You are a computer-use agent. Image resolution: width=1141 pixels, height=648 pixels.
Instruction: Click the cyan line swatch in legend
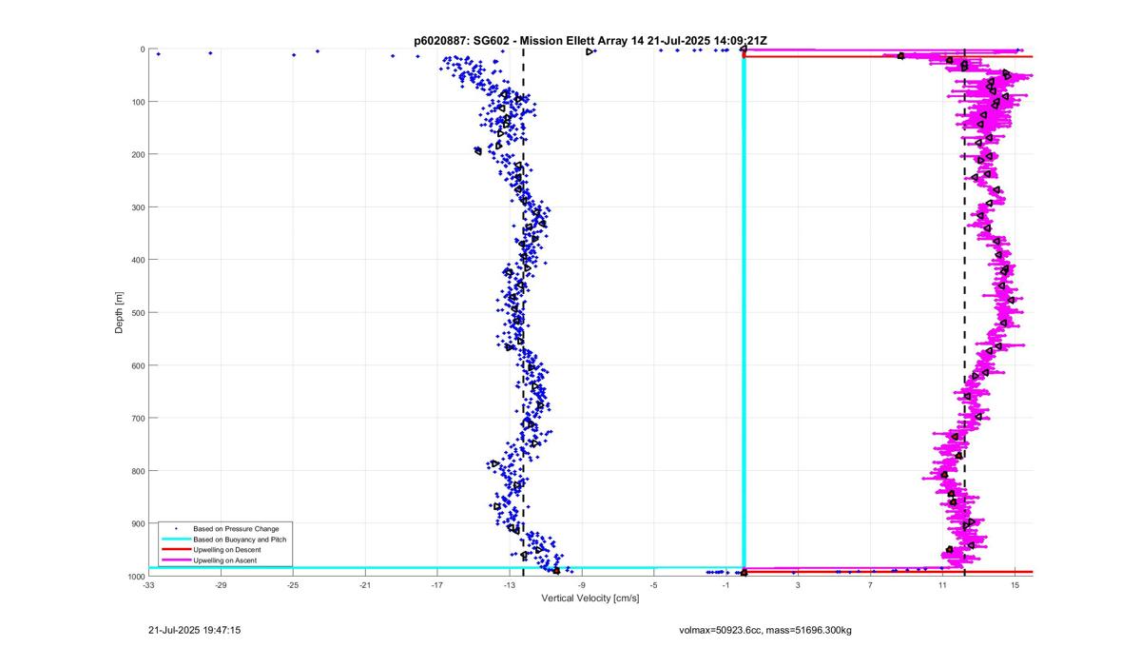(175, 539)
